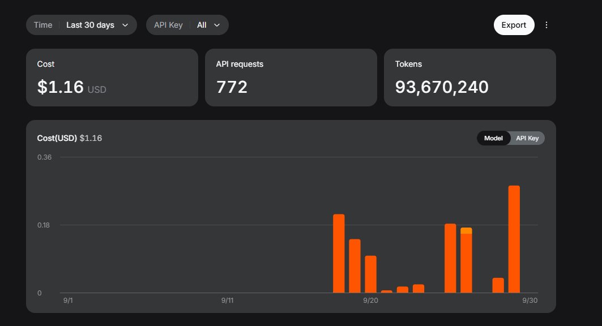Click the Export button

(514, 25)
